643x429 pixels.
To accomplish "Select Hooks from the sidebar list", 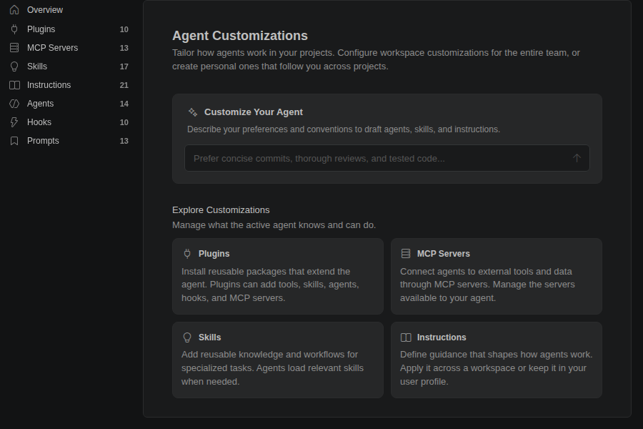I will point(69,122).
